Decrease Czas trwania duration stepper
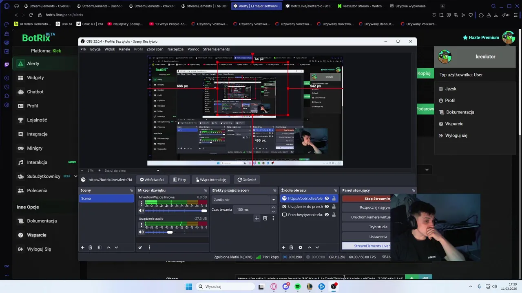This screenshot has width=522, height=293. coord(273,212)
